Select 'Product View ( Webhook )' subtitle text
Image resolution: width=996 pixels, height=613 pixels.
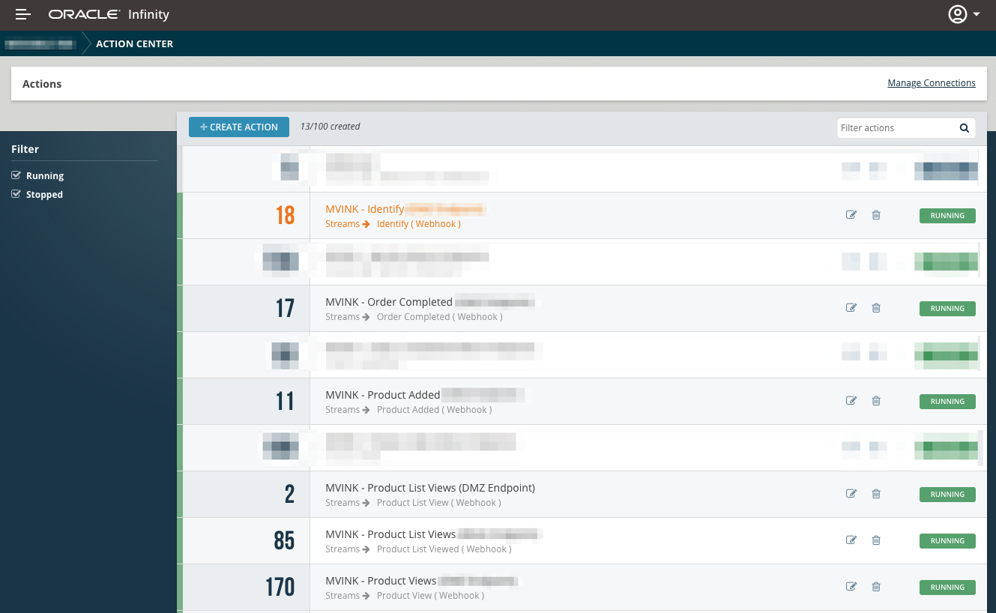[x=431, y=596]
